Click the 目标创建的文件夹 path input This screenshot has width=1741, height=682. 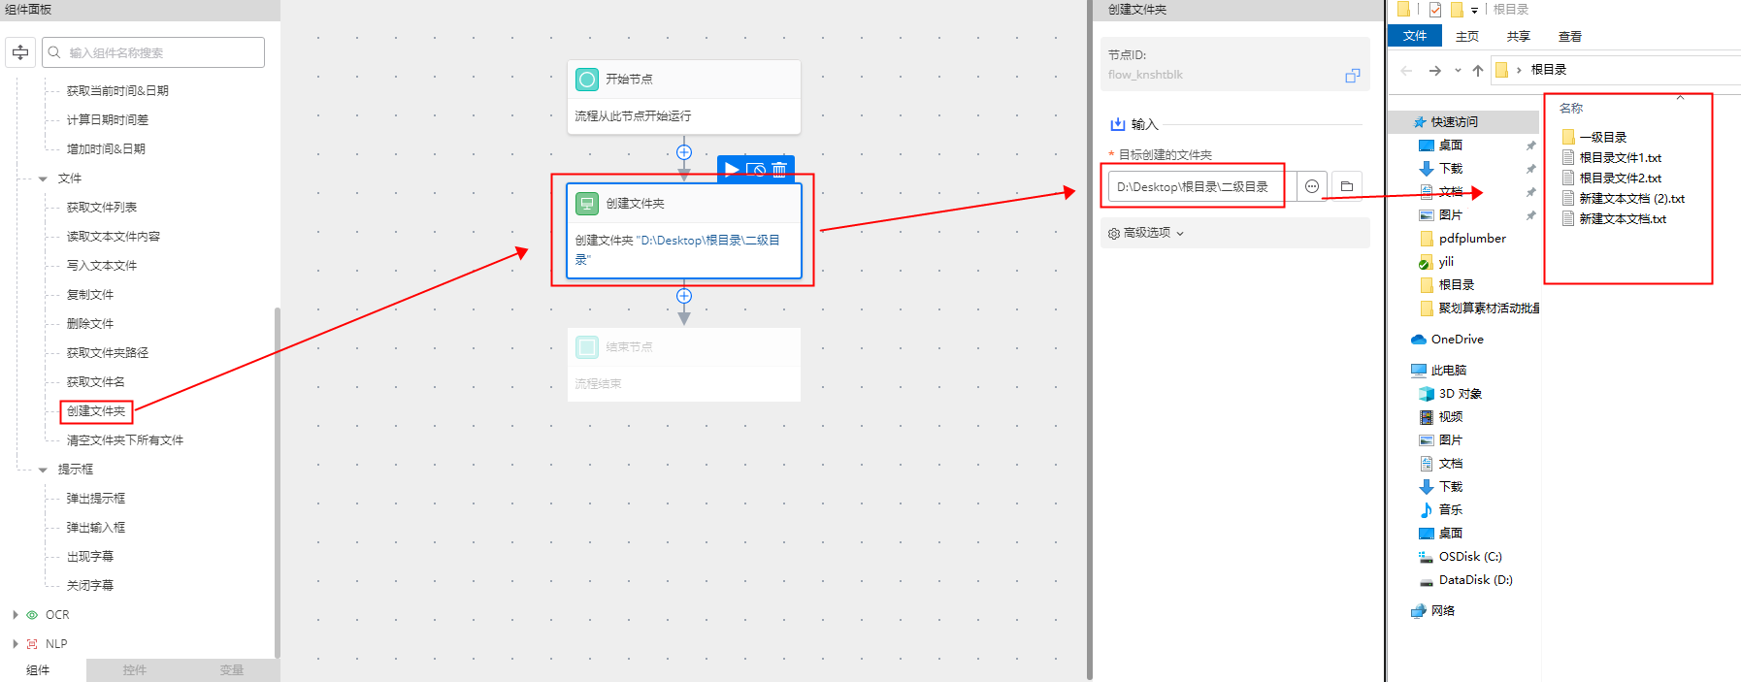pyautogui.click(x=1202, y=186)
